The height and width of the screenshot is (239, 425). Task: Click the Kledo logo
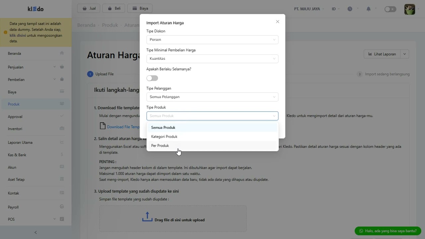36,9
